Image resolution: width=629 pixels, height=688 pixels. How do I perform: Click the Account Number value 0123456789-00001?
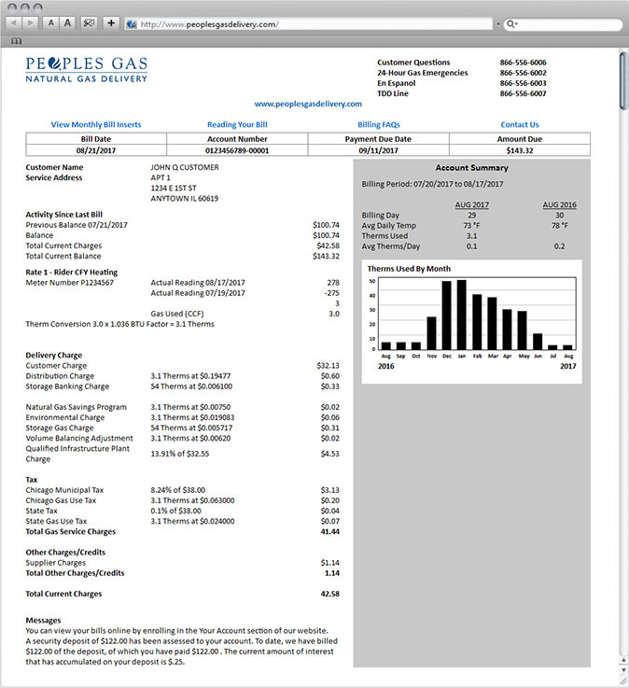click(237, 150)
